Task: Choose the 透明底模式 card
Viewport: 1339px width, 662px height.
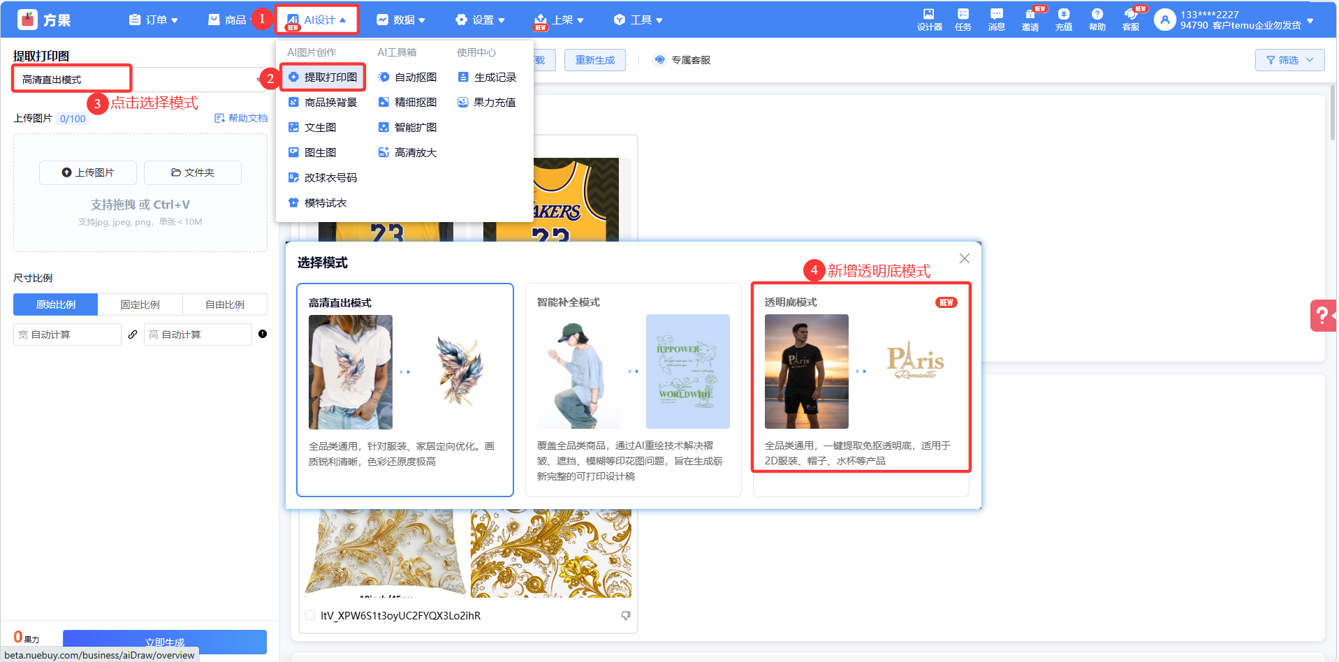Action: coord(861,390)
